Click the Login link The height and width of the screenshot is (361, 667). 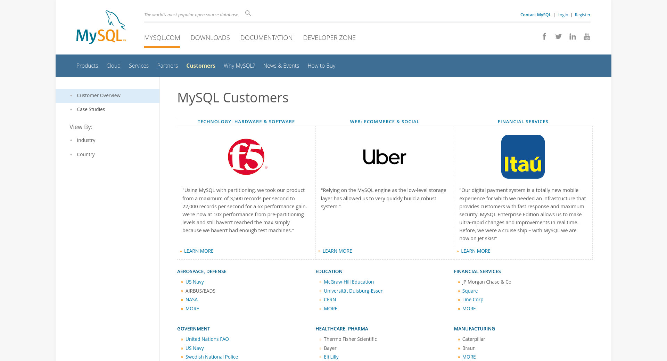(562, 15)
